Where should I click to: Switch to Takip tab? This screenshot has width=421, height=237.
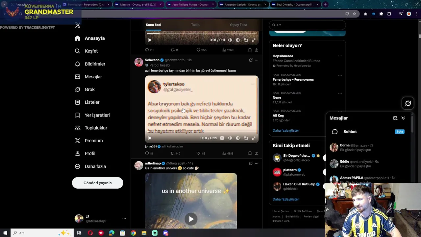point(195,25)
